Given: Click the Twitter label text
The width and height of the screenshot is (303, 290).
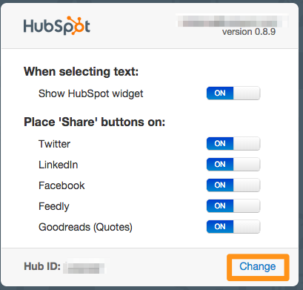Looking at the screenshot, I should pyautogui.click(x=54, y=144).
